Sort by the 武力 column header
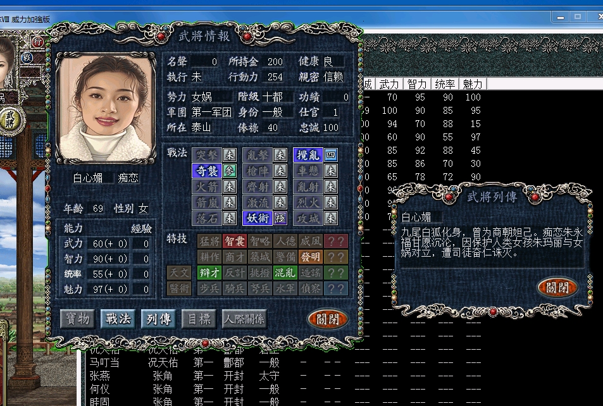The width and height of the screenshot is (603, 406). (389, 84)
